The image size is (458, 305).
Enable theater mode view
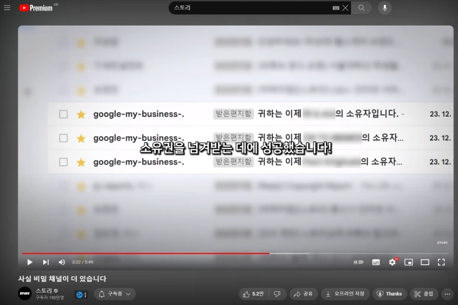click(x=425, y=262)
